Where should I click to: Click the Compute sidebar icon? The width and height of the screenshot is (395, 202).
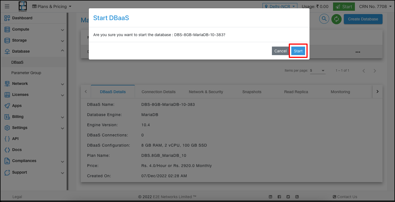click(7, 29)
